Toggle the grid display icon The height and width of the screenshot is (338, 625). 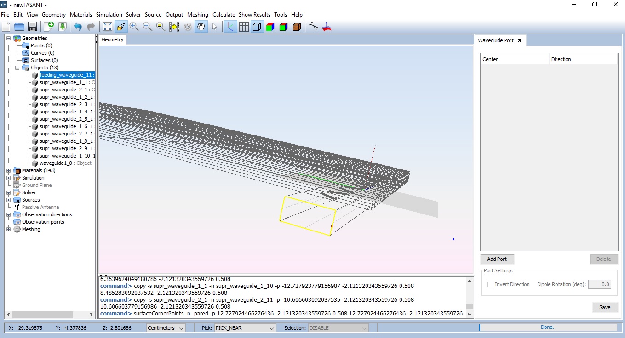pos(244,27)
